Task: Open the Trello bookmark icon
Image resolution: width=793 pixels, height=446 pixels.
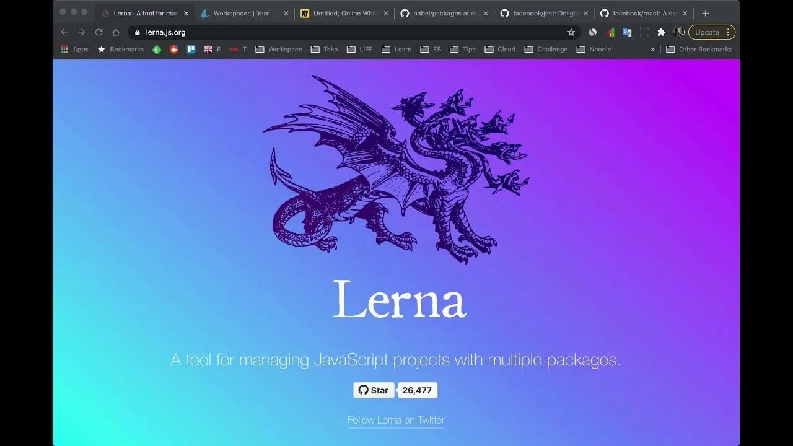Action: [191, 49]
